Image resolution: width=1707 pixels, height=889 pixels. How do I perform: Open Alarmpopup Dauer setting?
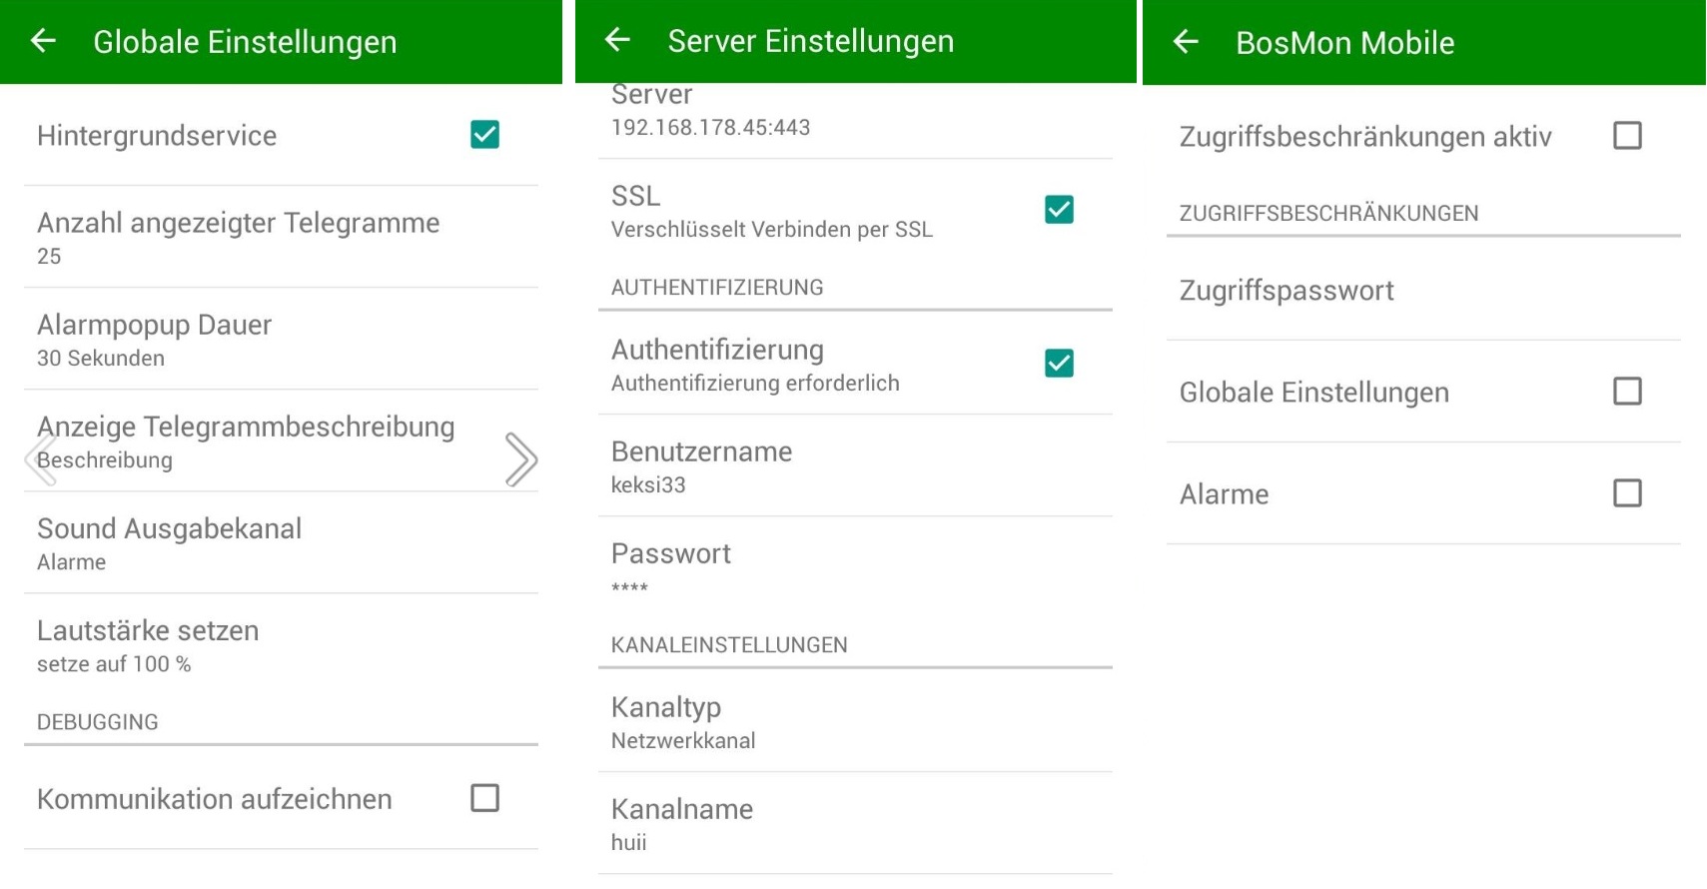pos(281,340)
